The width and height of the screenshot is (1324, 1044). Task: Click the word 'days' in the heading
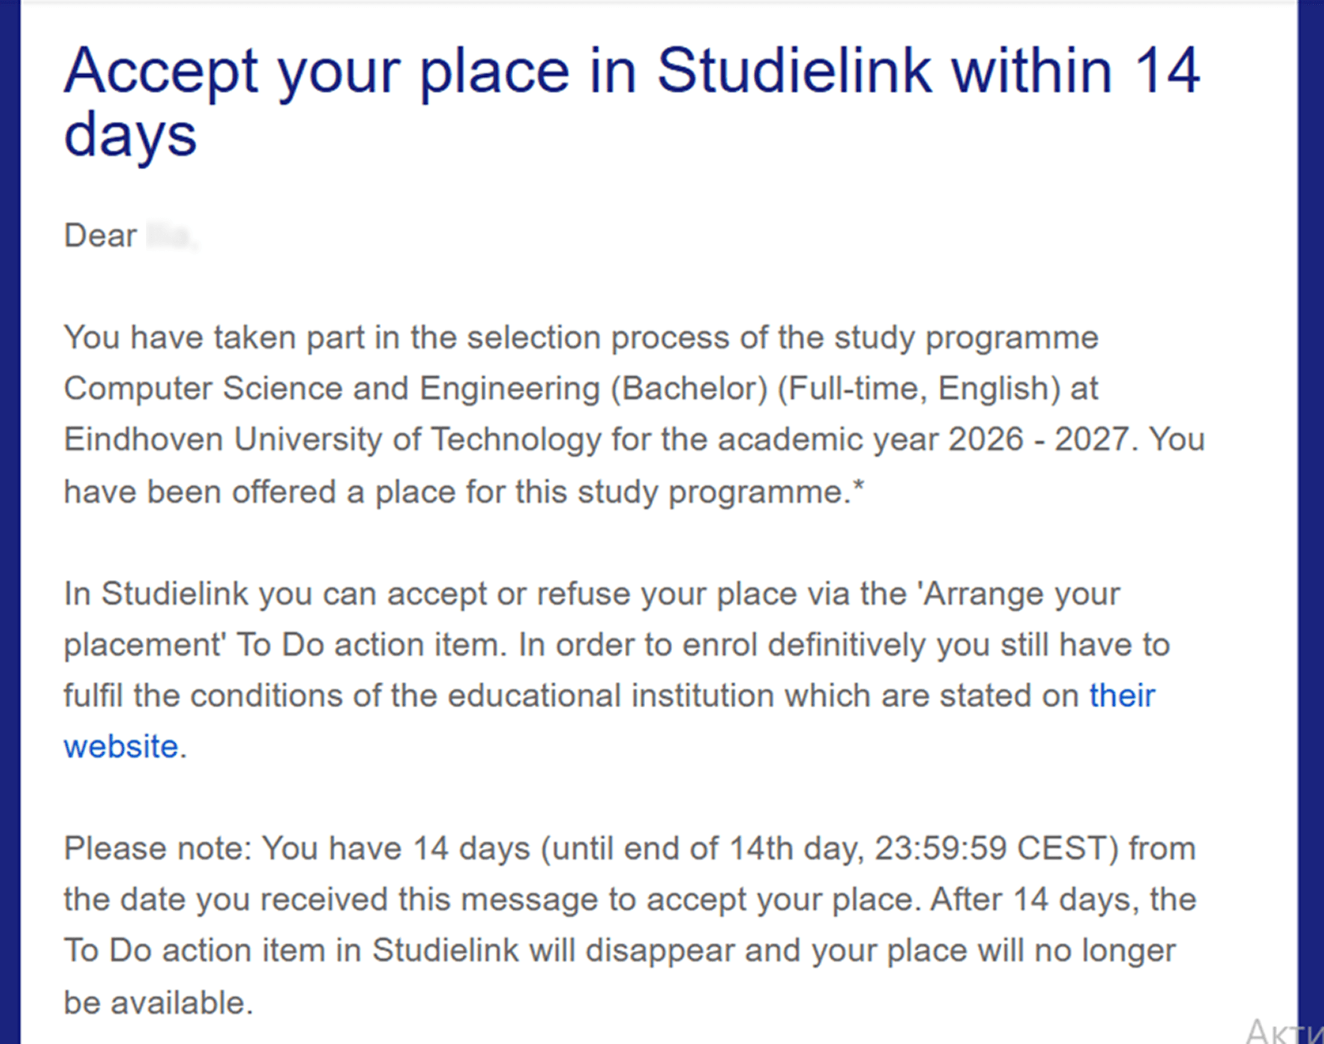click(130, 136)
